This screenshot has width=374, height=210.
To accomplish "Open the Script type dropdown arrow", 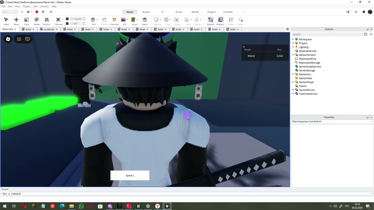I will click(x=137, y=20).
